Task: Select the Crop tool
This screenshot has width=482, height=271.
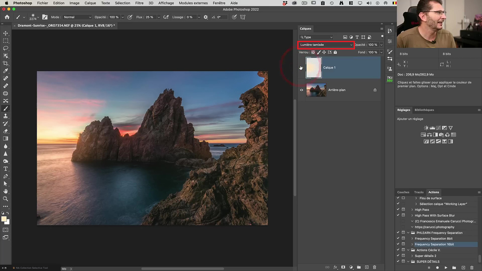Action: [6, 63]
